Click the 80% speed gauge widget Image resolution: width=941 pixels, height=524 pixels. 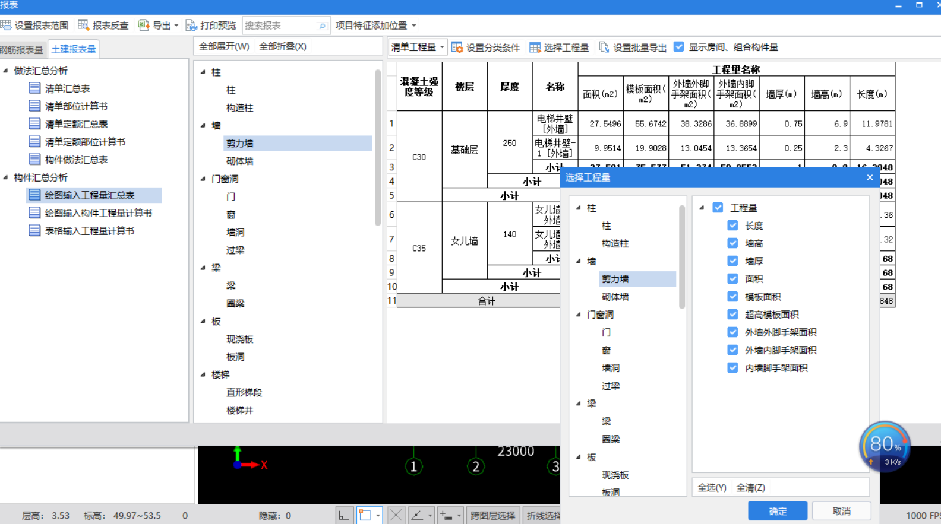coord(885,447)
